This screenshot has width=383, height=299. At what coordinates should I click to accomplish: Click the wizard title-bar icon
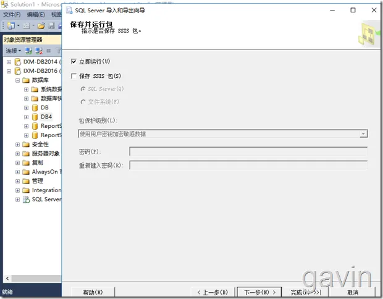click(69, 11)
